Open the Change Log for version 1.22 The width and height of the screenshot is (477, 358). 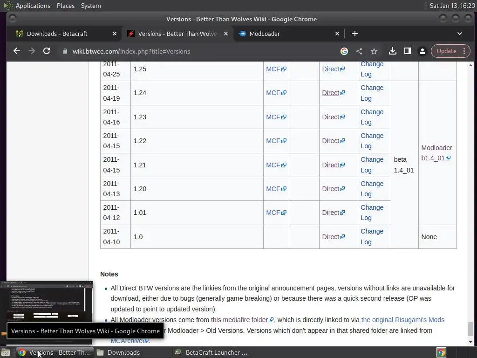pyautogui.click(x=372, y=141)
